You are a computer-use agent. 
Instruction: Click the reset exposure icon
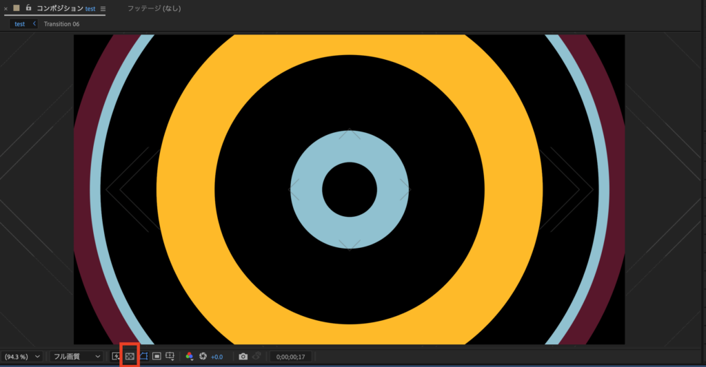pos(203,356)
